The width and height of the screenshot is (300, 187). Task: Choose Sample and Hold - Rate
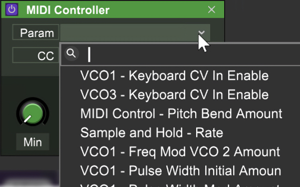pos(152,132)
